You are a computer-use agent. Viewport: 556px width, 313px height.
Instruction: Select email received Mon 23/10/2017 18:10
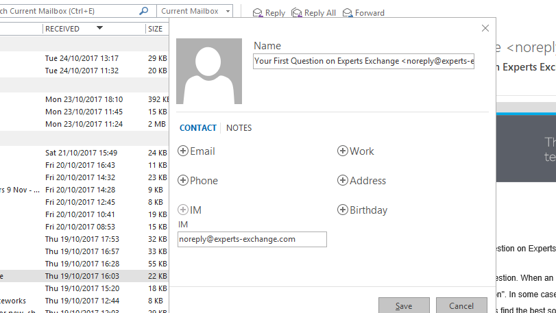coord(84,99)
